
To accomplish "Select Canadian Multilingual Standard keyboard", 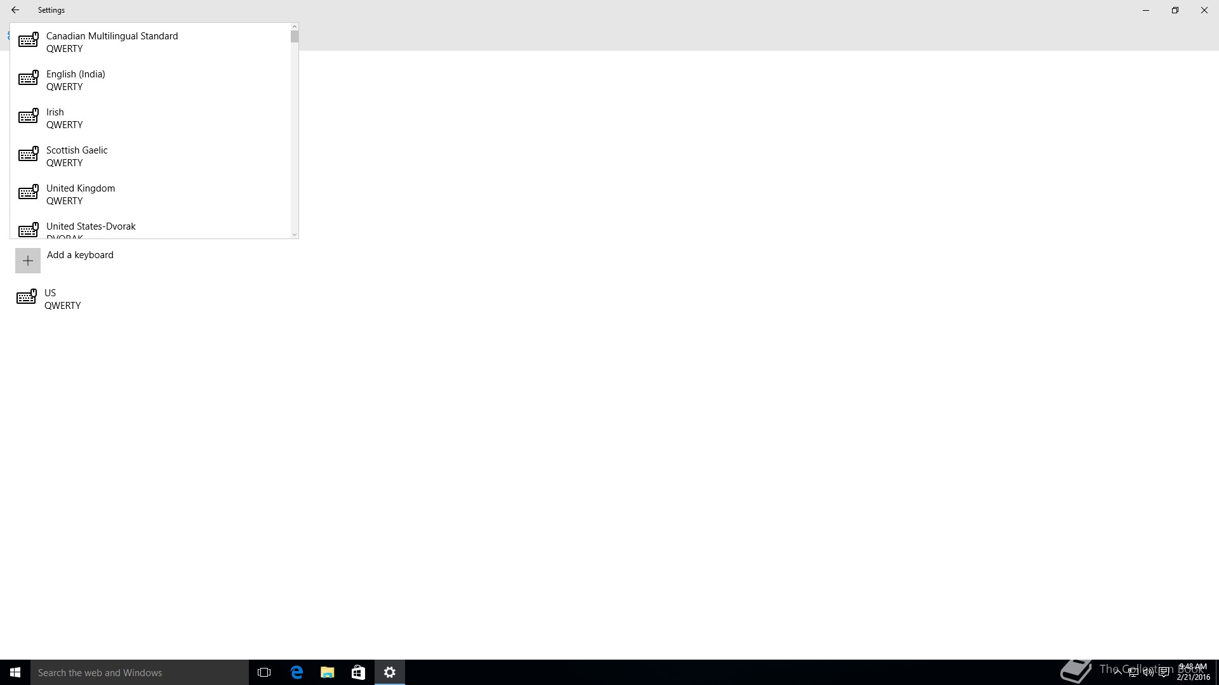I will 112,42.
